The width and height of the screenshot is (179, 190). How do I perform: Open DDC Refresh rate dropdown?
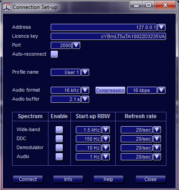[157, 139]
